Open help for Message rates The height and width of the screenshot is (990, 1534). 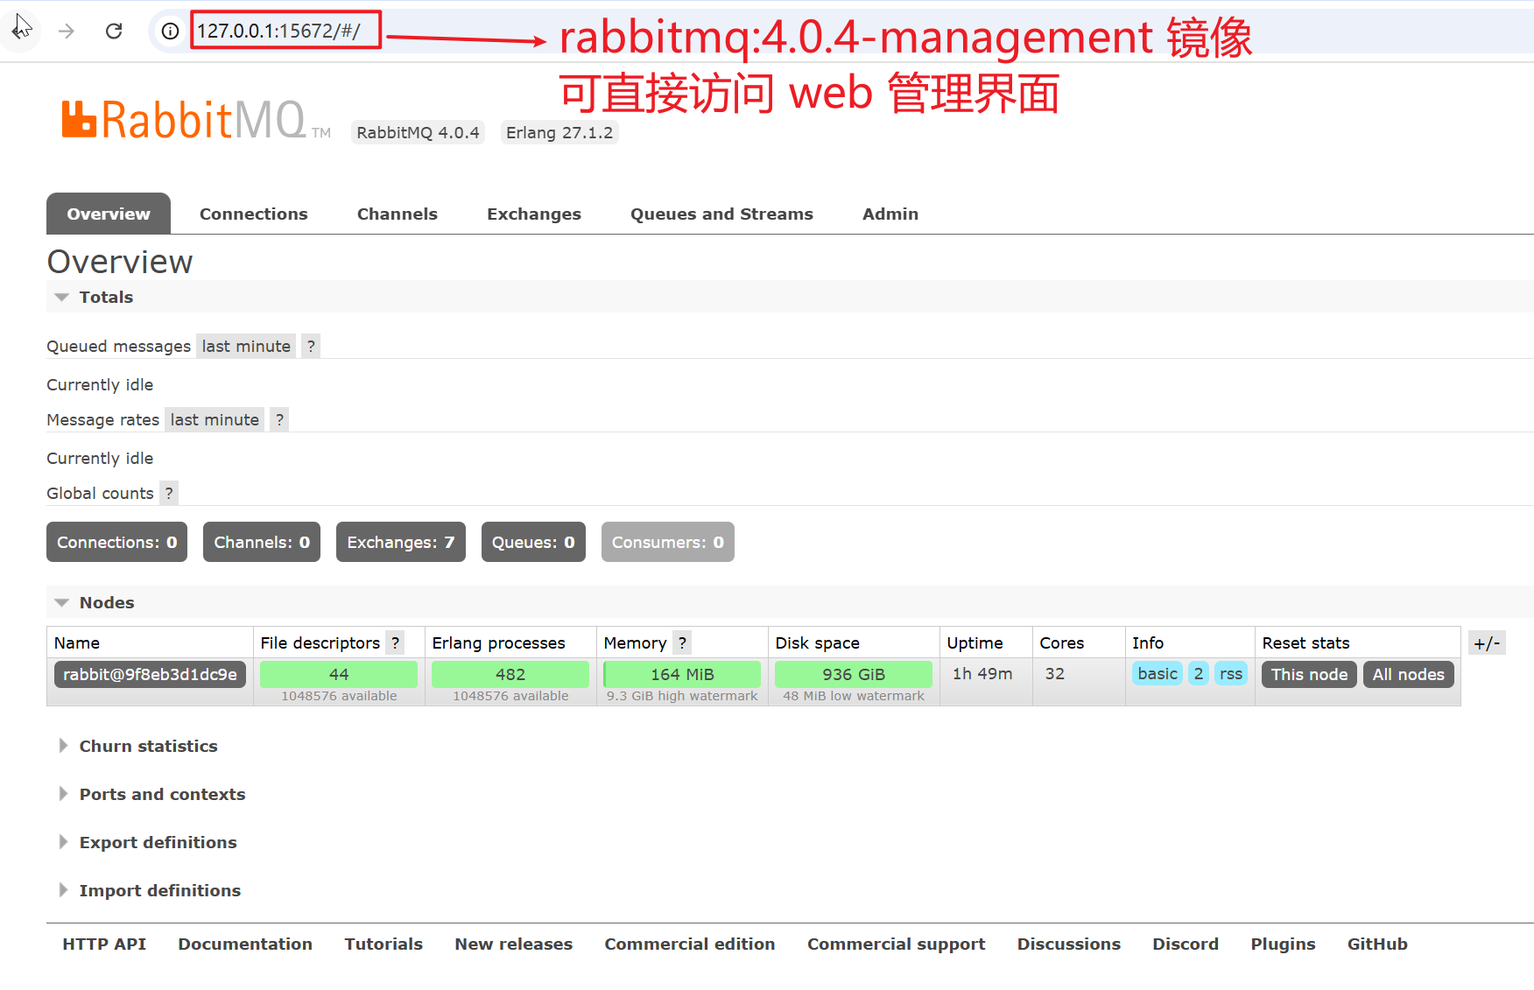pyautogui.click(x=279, y=419)
